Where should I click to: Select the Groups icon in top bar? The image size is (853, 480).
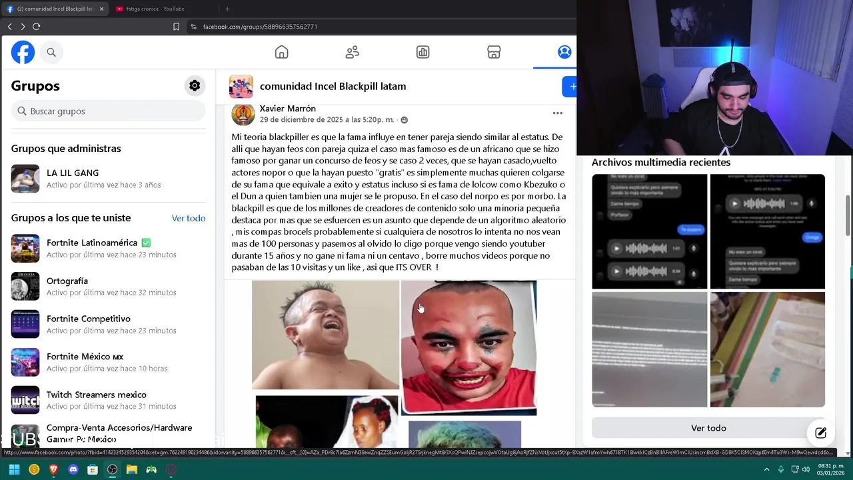tap(564, 52)
